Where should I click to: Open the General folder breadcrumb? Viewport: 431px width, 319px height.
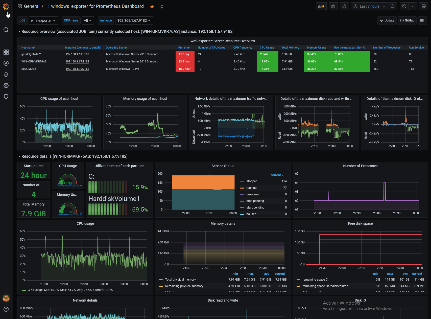pos(32,6)
